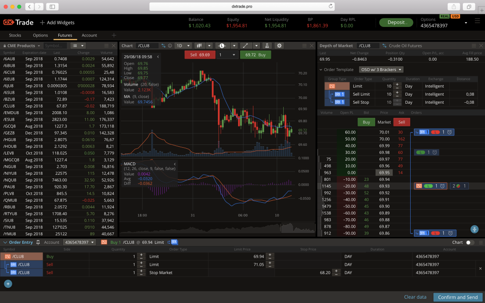Switch the DOM to Market mode
Screen dimensions: 485x303
coord(384,122)
